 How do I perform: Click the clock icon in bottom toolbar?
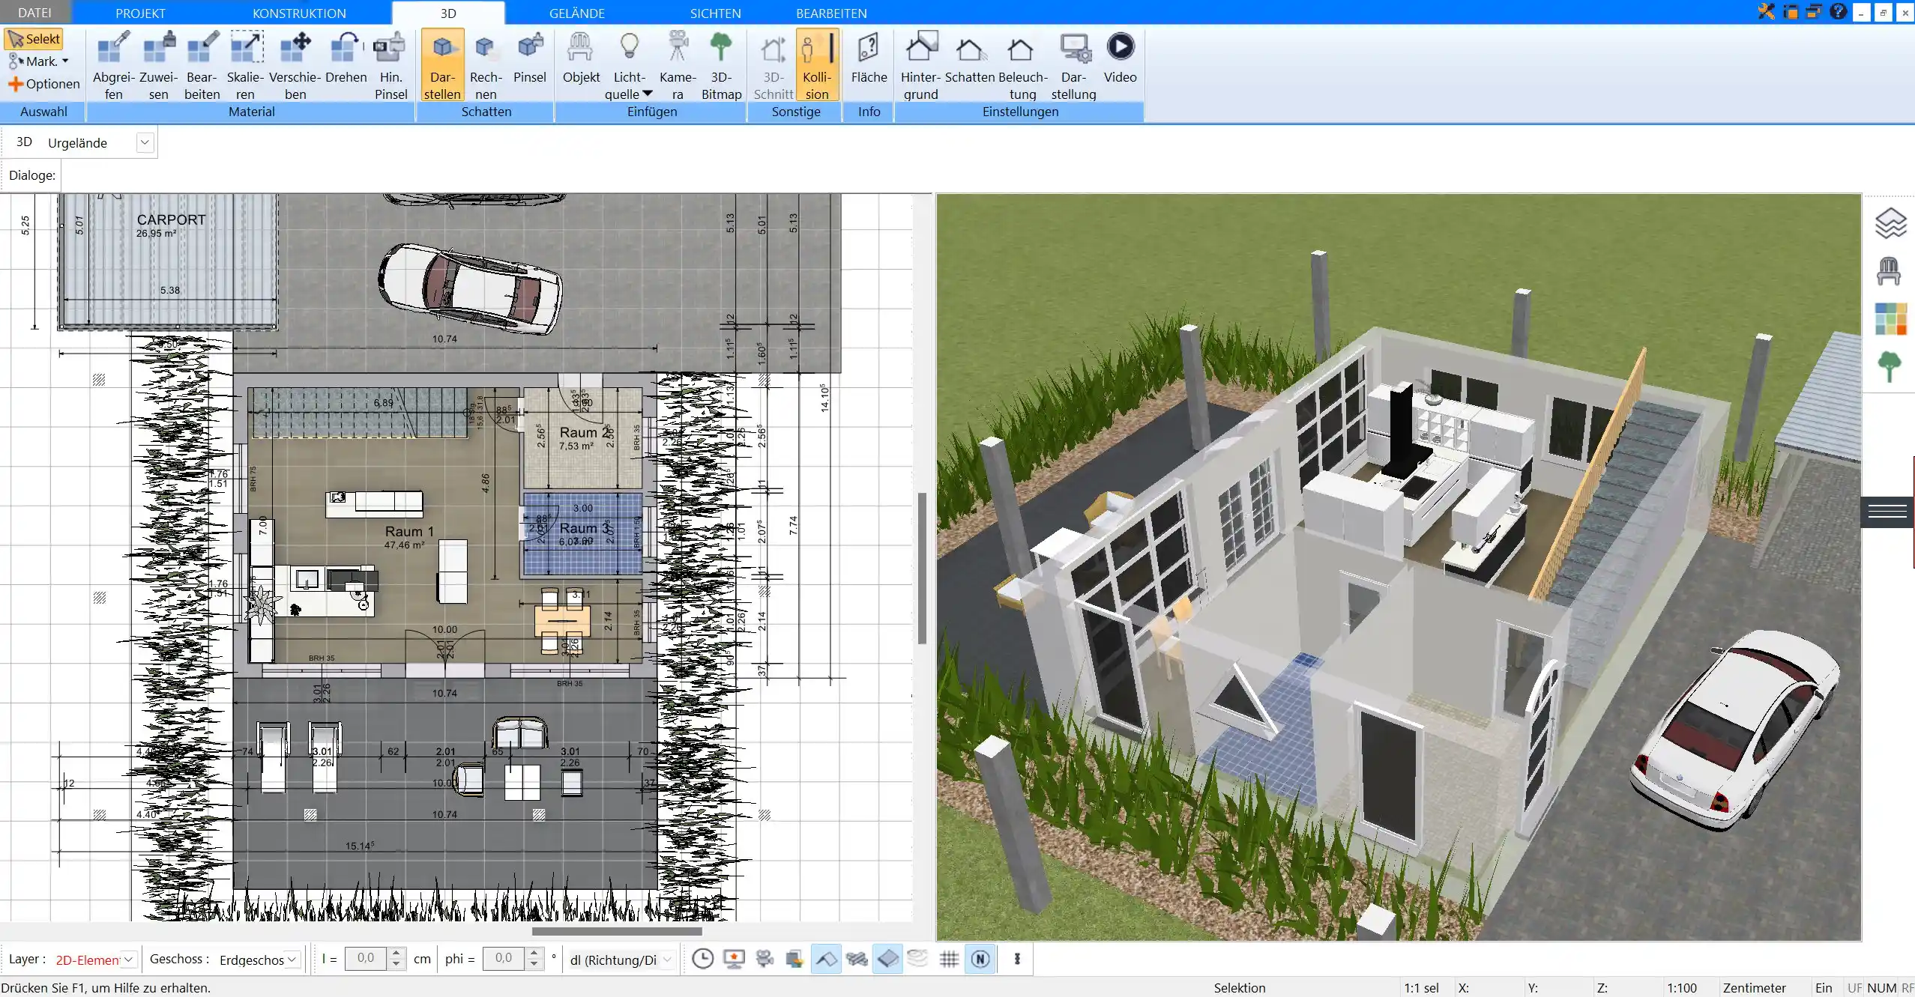click(x=702, y=959)
